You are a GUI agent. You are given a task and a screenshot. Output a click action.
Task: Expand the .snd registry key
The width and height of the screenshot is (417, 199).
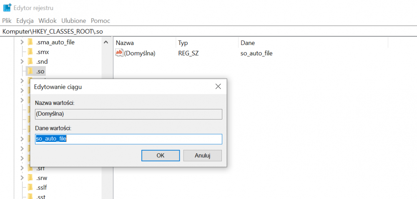(22, 61)
